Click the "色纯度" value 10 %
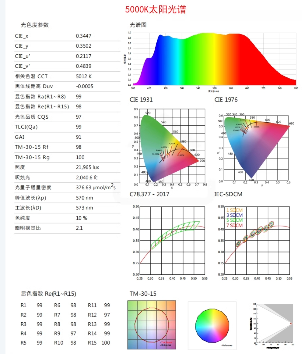The width and height of the screenshot is (305, 354). coord(81,218)
